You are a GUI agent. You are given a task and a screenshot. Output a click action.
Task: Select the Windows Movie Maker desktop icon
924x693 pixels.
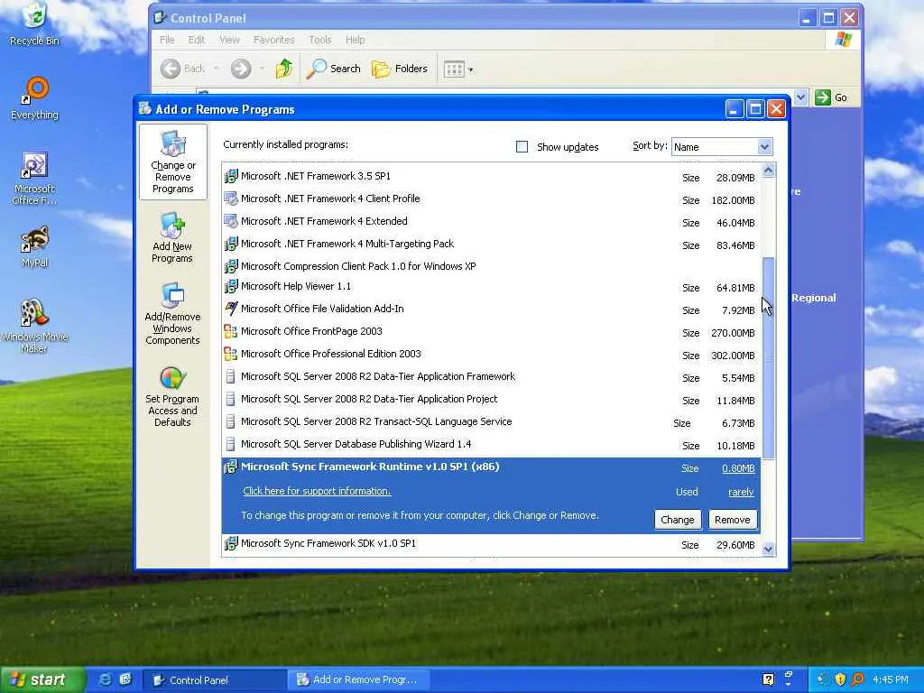tap(34, 326)
